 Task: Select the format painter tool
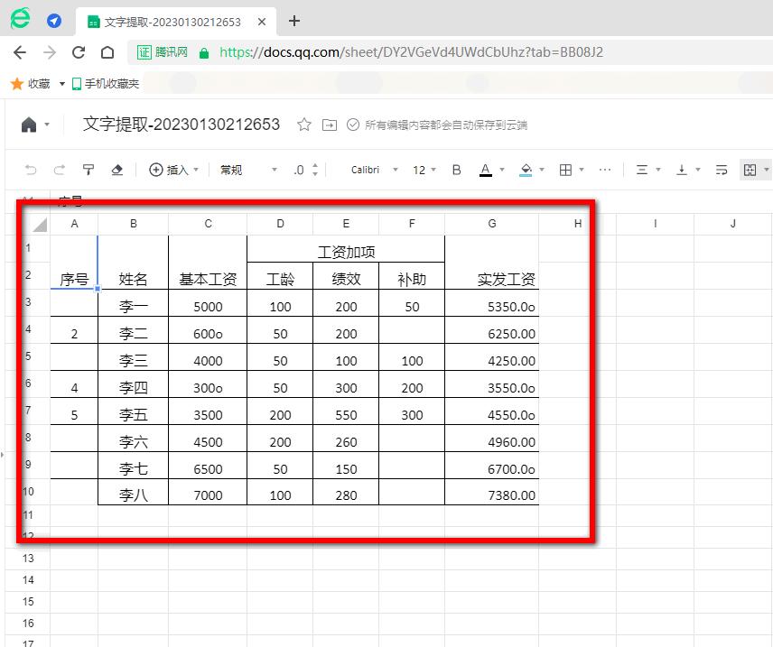click(x=88, y=170)
